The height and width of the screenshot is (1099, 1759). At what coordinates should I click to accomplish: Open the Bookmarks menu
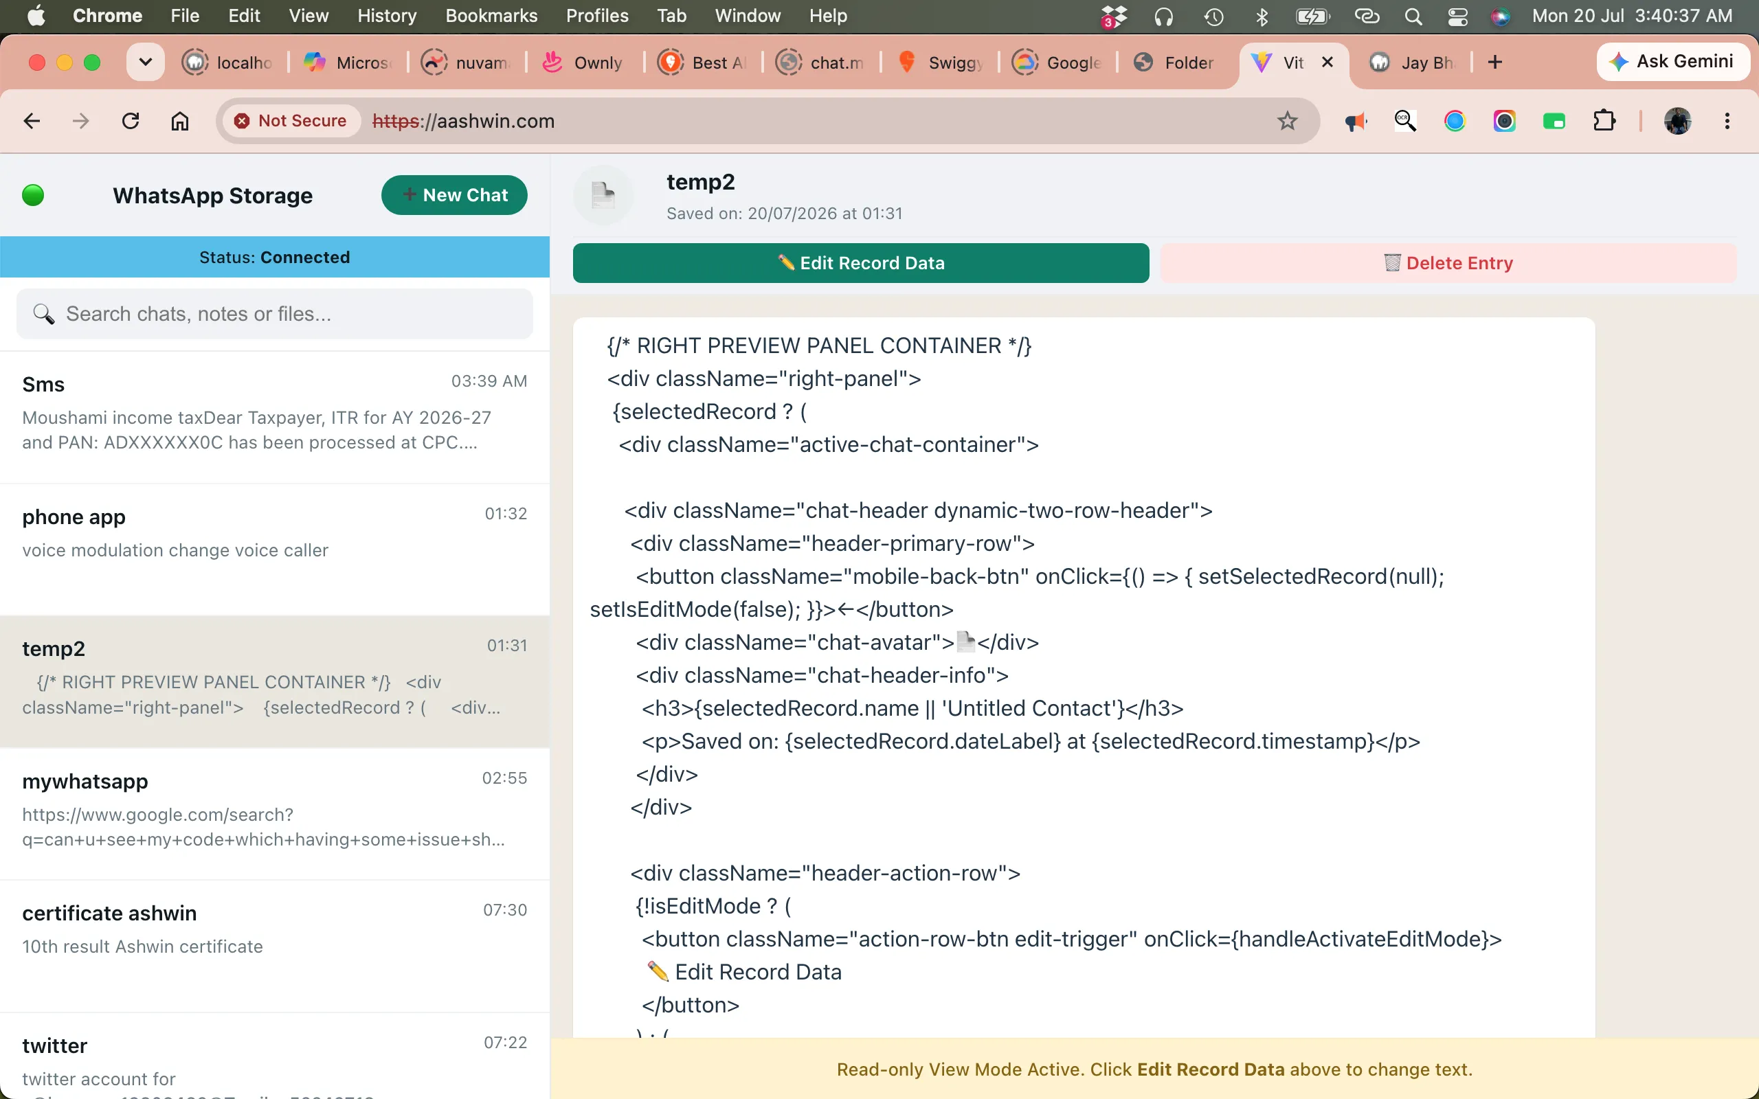tap(491, 16)
